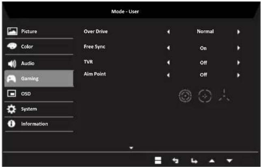Click the Over Drive Normal value
Image resolution: width=261 pixels, height=167 pixels.
205,31
